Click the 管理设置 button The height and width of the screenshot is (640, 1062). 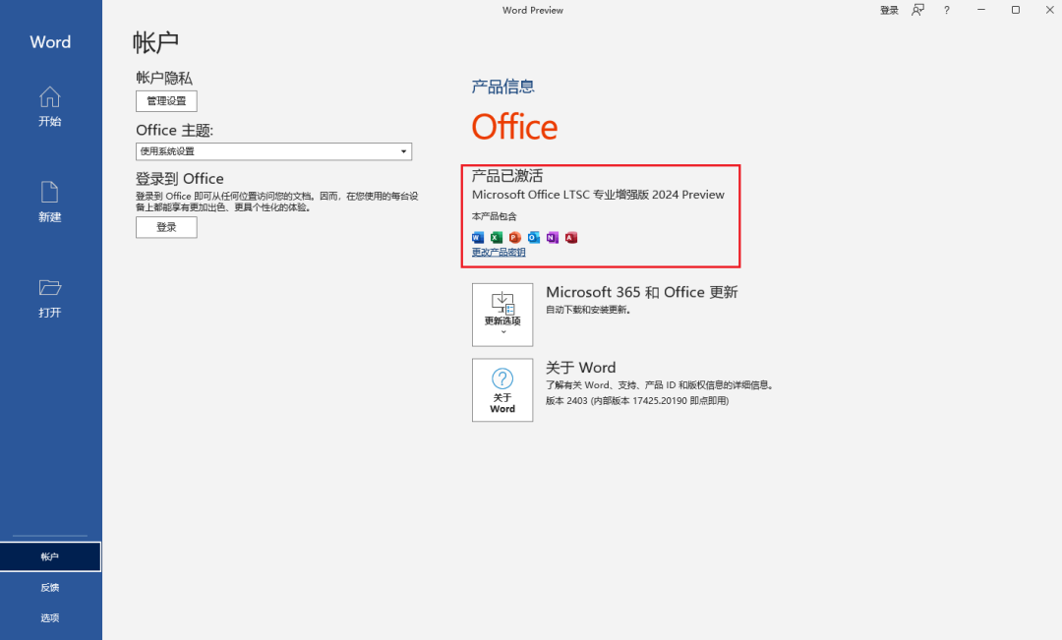[x=166, y=101]
